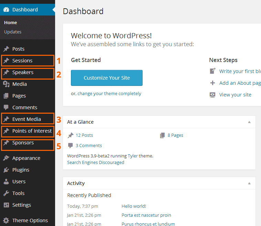Click the pages icon beside 8 Pages
The height and width of the screenshot is (226, 261).
pos(162,135)
